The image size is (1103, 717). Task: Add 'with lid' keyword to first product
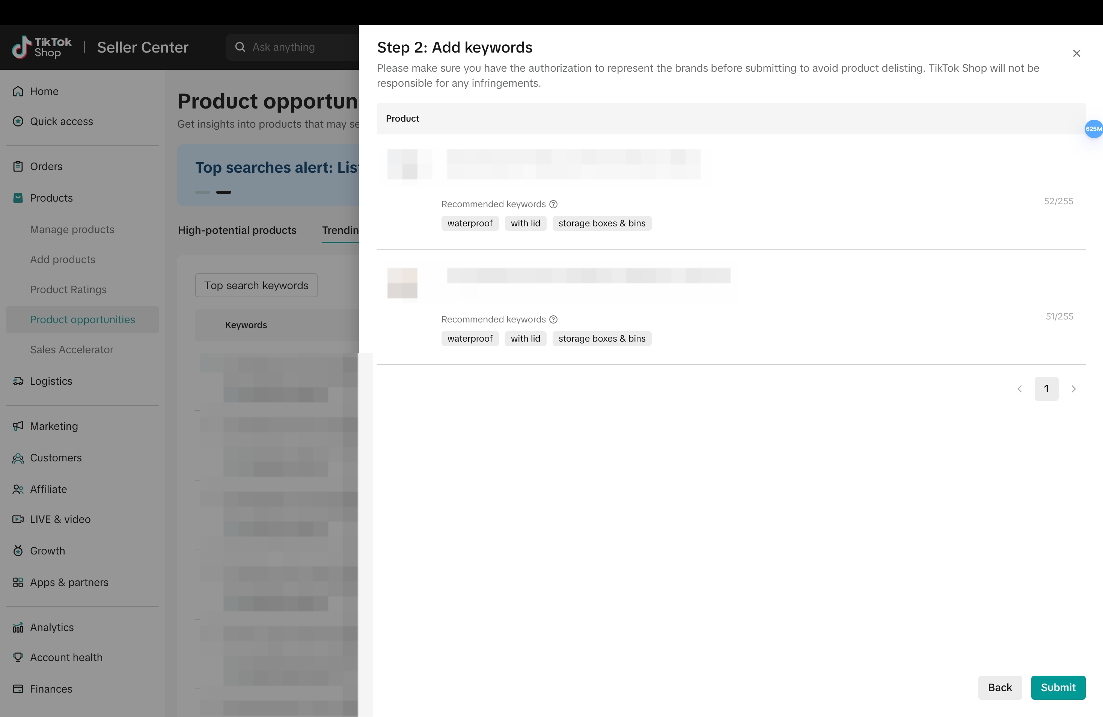(x=526, y=223)
